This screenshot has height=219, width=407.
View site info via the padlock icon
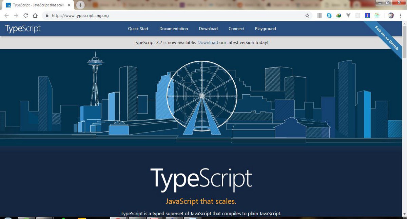tap(47, 16)
